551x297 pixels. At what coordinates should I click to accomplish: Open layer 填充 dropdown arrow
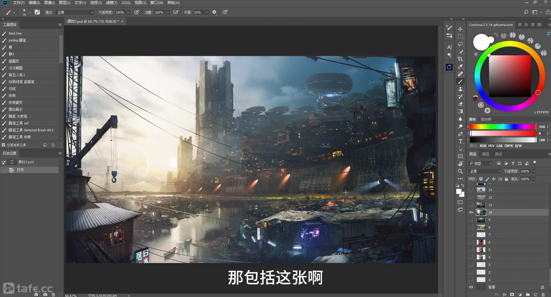(534, 179)
